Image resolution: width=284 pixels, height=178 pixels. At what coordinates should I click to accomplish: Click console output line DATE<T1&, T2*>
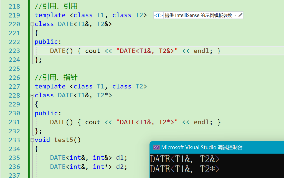185,169
